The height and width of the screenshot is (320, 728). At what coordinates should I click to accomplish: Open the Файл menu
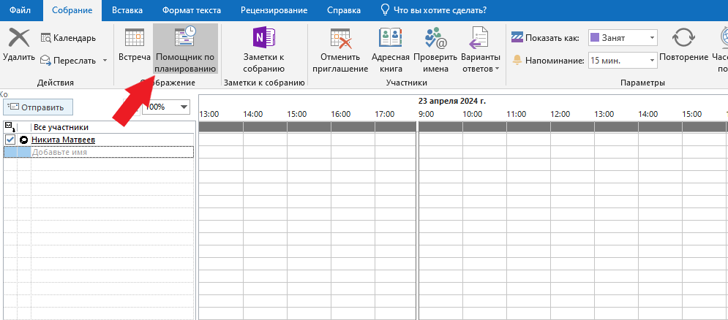[20, 10]
